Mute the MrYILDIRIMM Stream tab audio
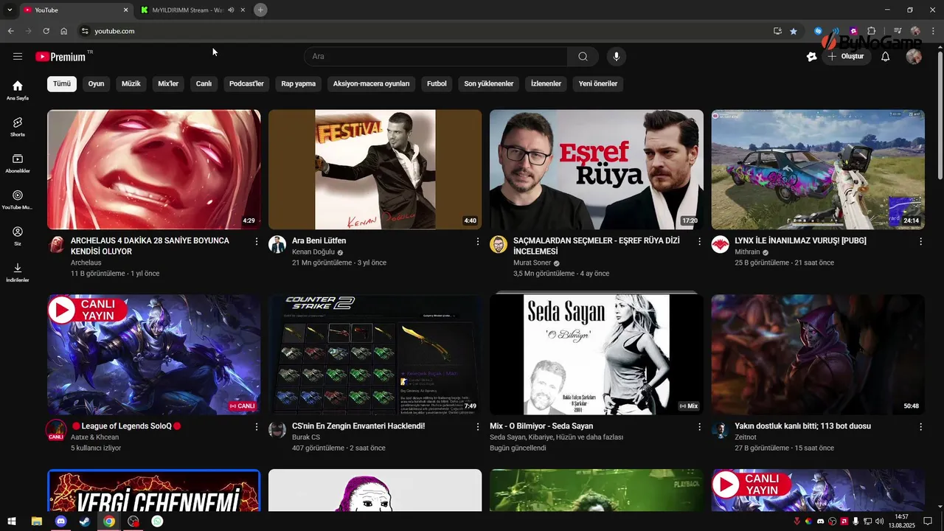Screen dimensions: 944x531 [231, 10]
